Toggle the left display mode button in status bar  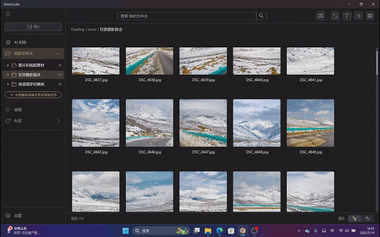(x=354, y=219)
